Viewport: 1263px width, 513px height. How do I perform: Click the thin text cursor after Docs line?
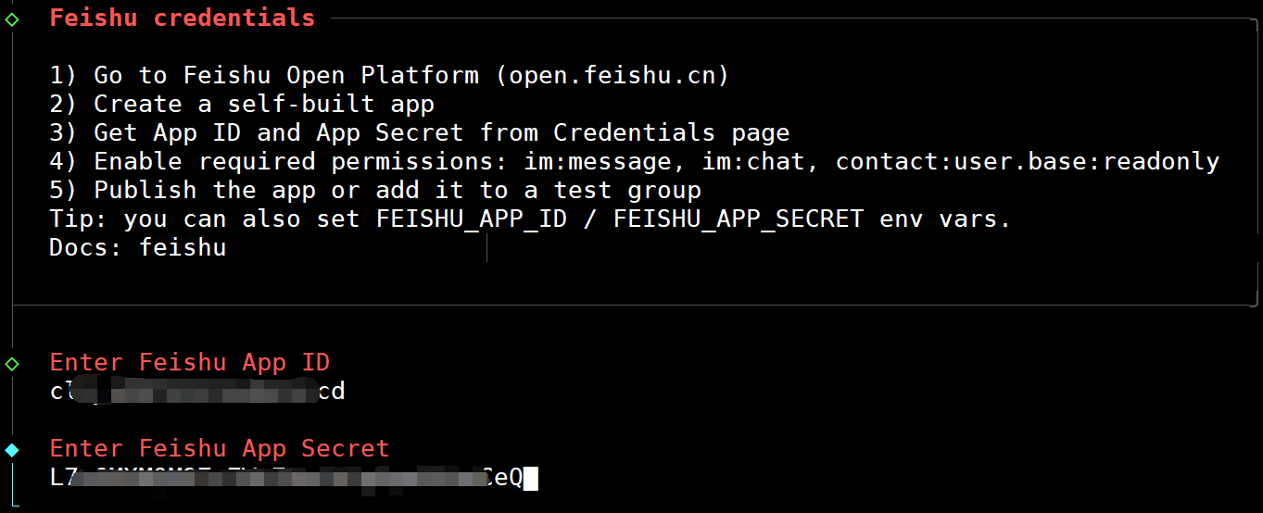point(486,247)
